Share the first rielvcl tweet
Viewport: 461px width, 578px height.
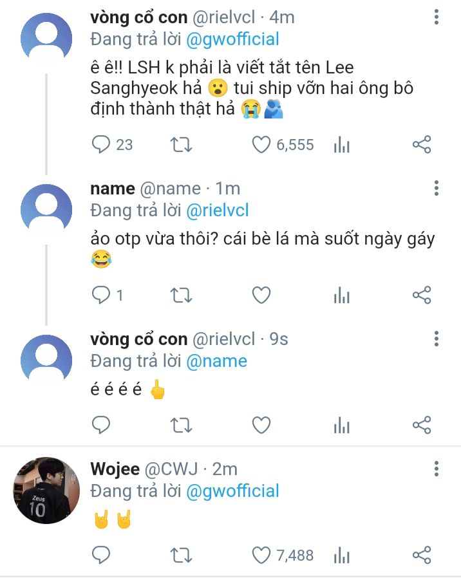pyautogui.click(x=422, y=144)
